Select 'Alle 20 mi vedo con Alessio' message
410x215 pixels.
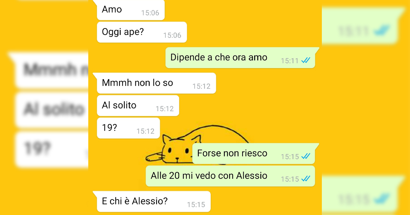(231, 176)
